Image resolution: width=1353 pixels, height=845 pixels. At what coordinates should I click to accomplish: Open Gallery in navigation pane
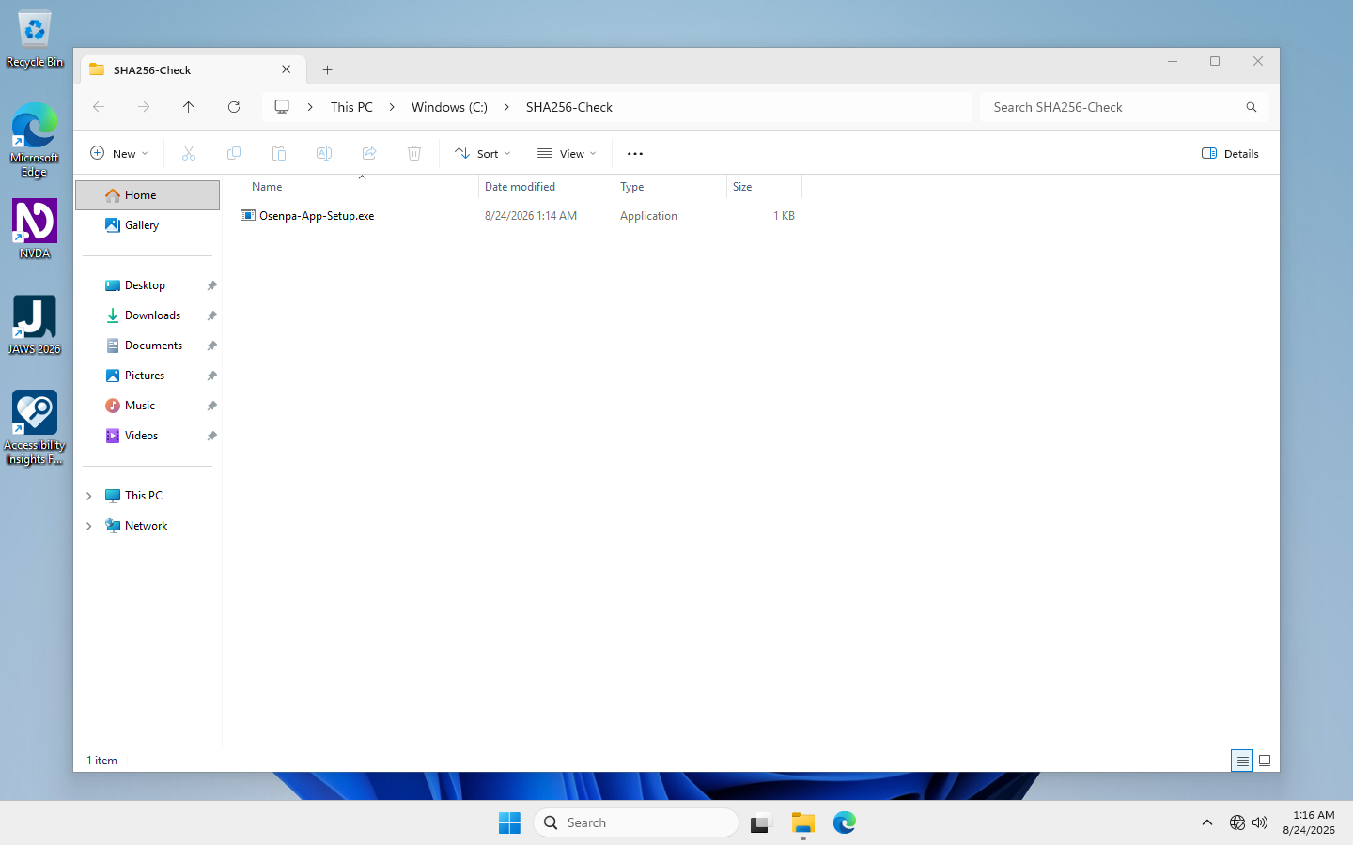click(148, 225)
